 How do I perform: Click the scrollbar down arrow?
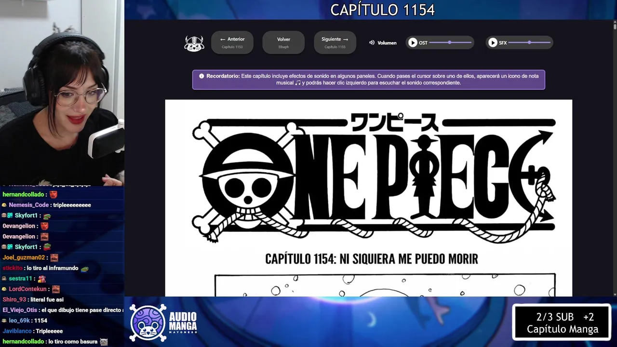tap(615, 294)
